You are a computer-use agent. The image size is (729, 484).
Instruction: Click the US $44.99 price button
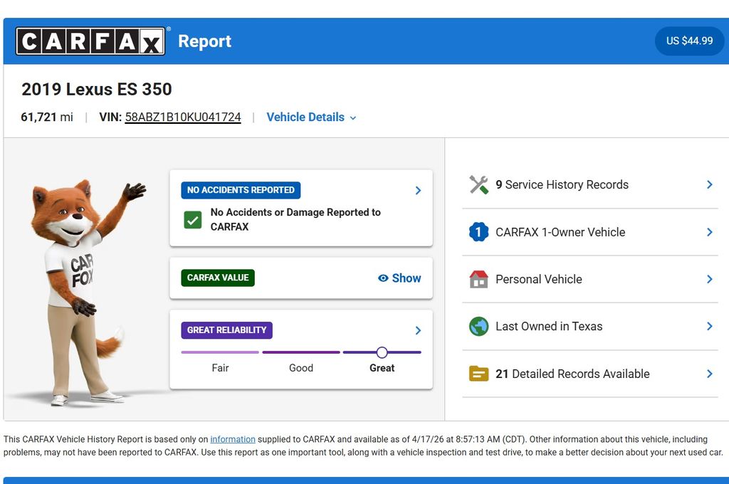689,41
